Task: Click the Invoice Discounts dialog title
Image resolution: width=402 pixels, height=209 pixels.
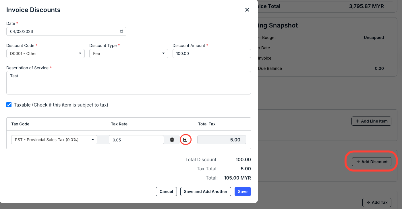Action: tap(33, 10)
